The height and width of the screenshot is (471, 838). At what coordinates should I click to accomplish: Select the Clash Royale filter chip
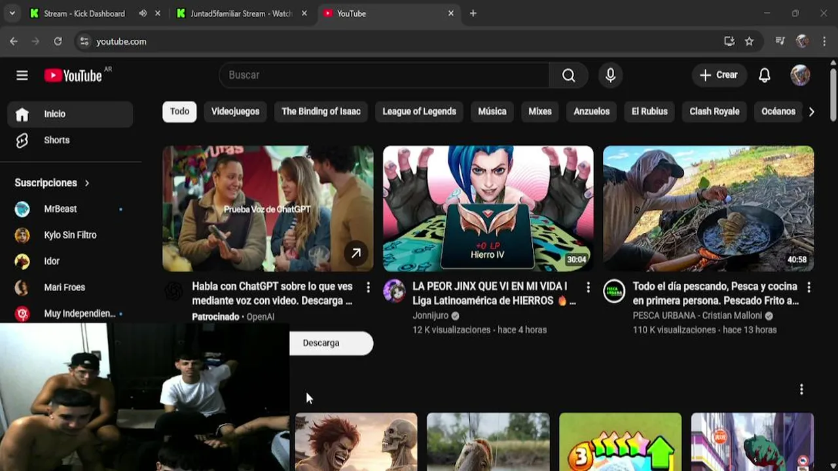[x=714, y=111]
